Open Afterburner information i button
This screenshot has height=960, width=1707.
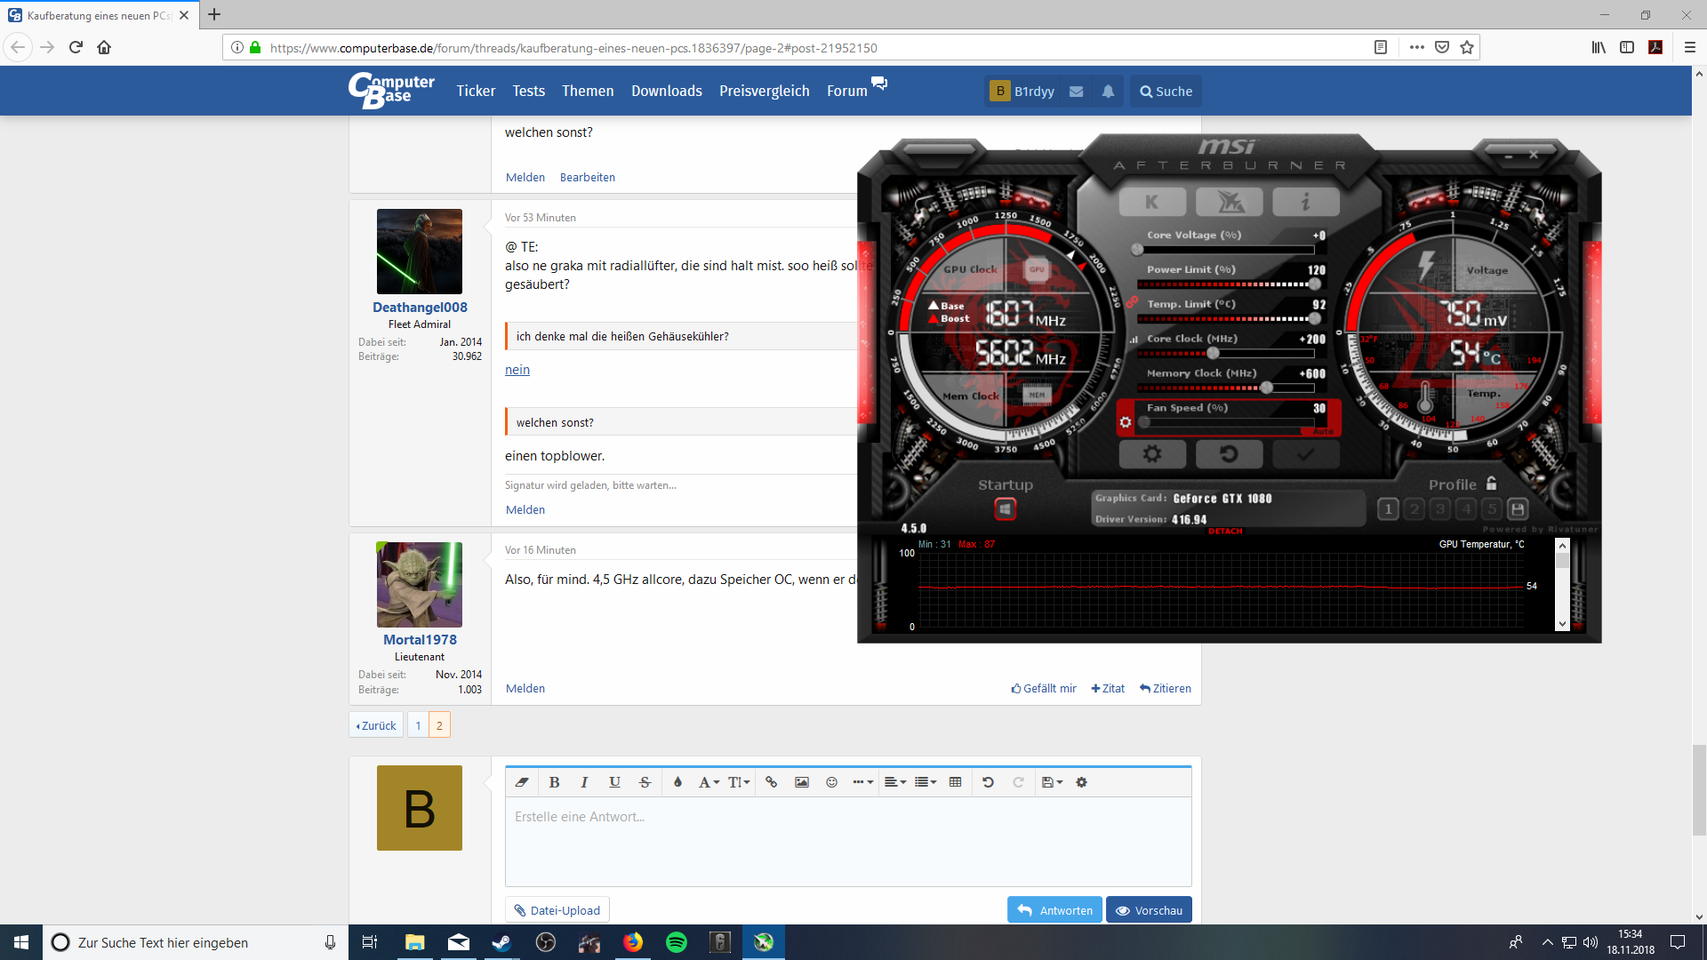[1305, 202]
